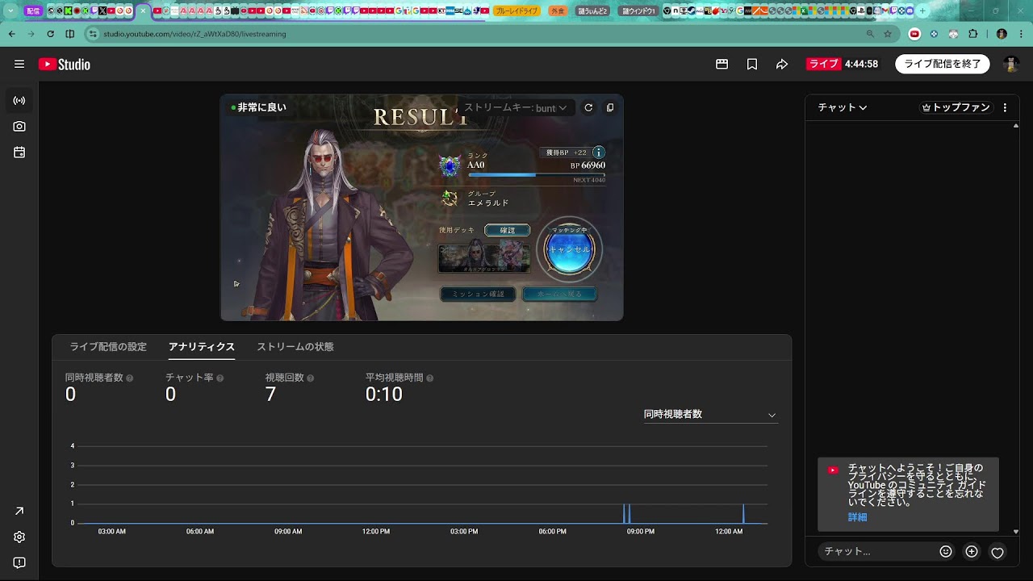Expand the チャット view dropdown
Screen dimensions: 1033x581
tap(843, 107)
